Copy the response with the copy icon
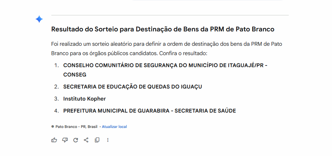The image size is (332, 156). tap(97, 140)
